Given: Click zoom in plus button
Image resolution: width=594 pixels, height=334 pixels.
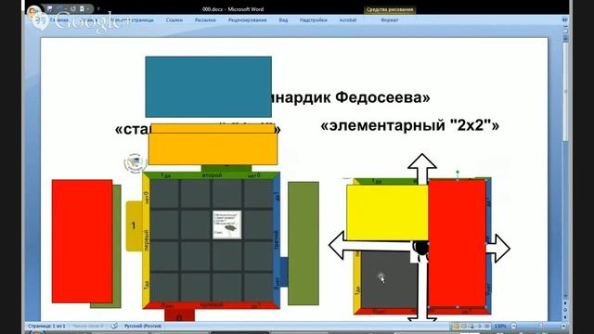Looking at the screenshot, I should pyautogui.click(x=563, y=326).
